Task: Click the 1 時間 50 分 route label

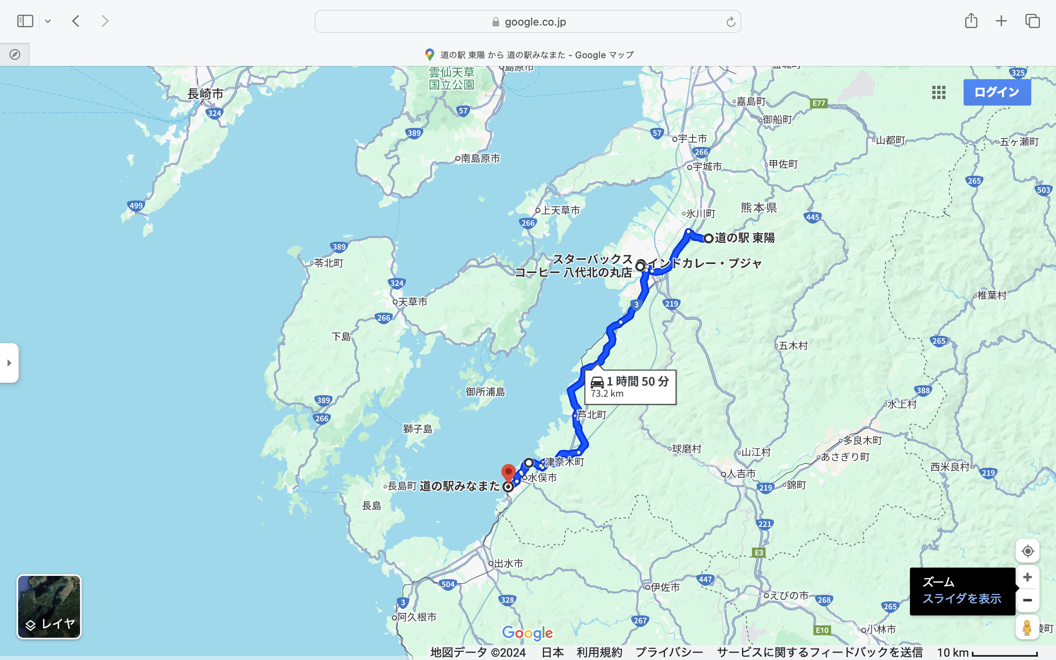Action: click(630, 387)
